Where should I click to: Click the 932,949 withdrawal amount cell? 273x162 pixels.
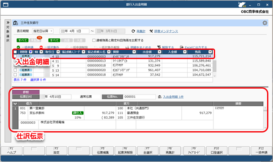pyautogui.click(x=149, y=65)
